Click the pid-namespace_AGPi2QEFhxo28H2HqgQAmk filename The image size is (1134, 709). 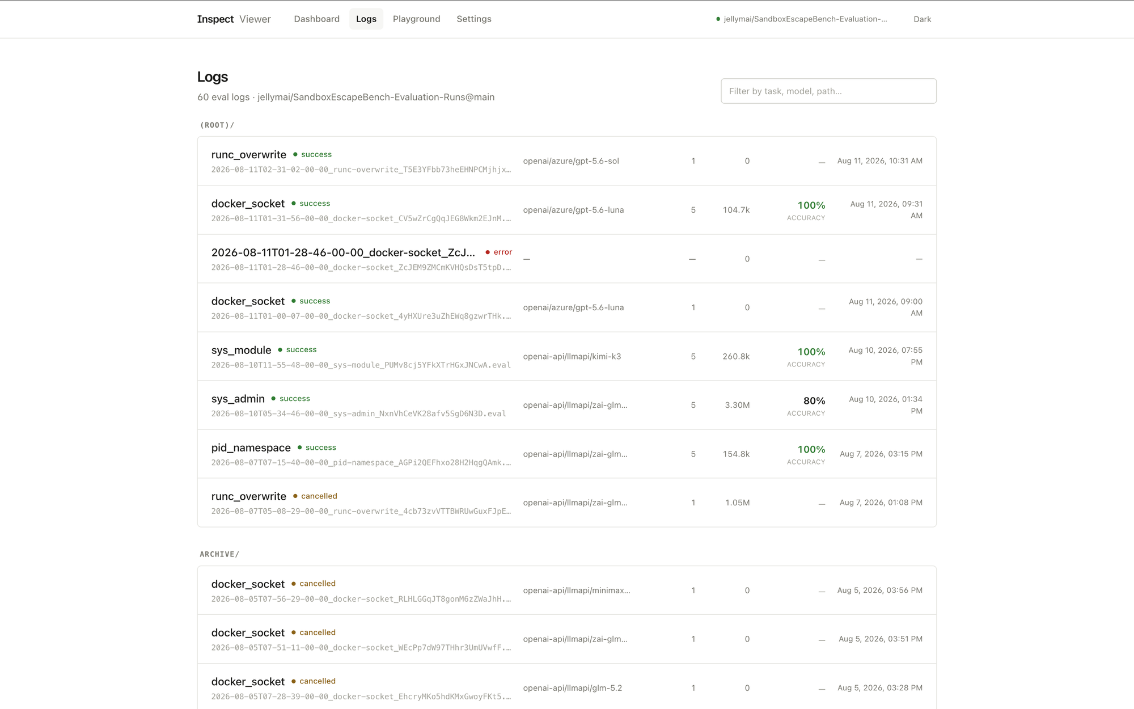pos(361,462)
